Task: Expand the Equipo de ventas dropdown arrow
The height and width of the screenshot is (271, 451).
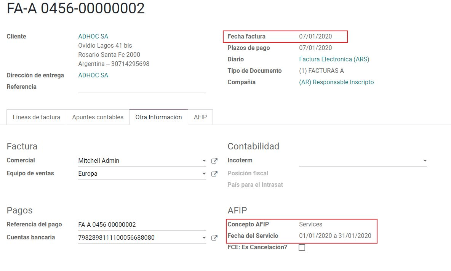Action: point(204,174)
